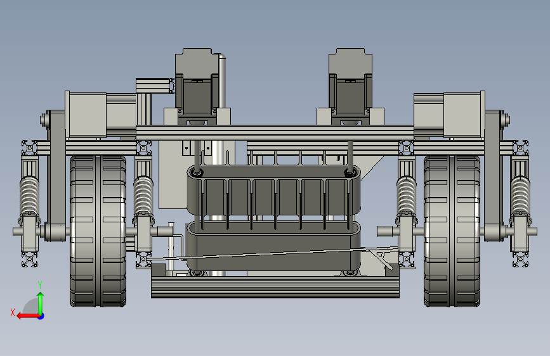Select the left wheel of the chassis
This screenshot has width=550, height=356.
[98, 231]
